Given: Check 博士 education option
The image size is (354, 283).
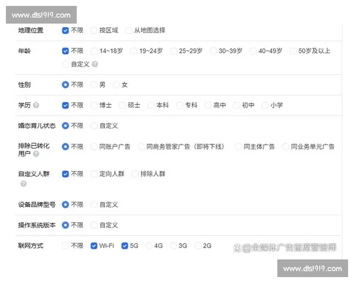Looking at the screenshot, I should (94, 106).
